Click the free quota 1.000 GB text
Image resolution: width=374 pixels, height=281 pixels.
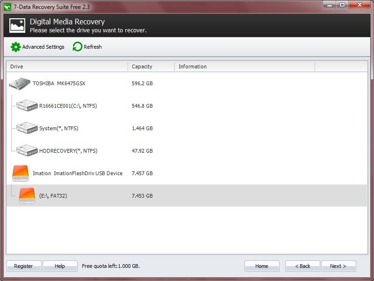point(112,266)
